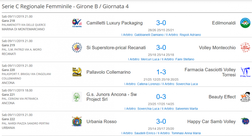Click the Pallavolo Collemarino team logo
This screenshot has width=252, height=136.
click(x=77, y=72)
